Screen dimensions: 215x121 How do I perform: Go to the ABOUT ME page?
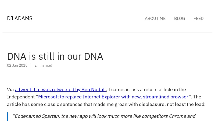tap(155, 19)
